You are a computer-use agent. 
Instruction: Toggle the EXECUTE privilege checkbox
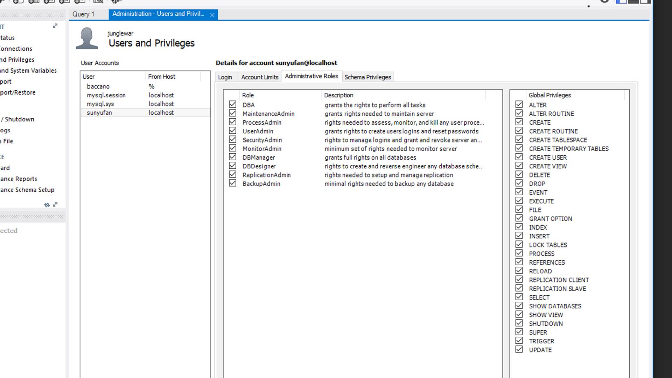pos(519,201)
